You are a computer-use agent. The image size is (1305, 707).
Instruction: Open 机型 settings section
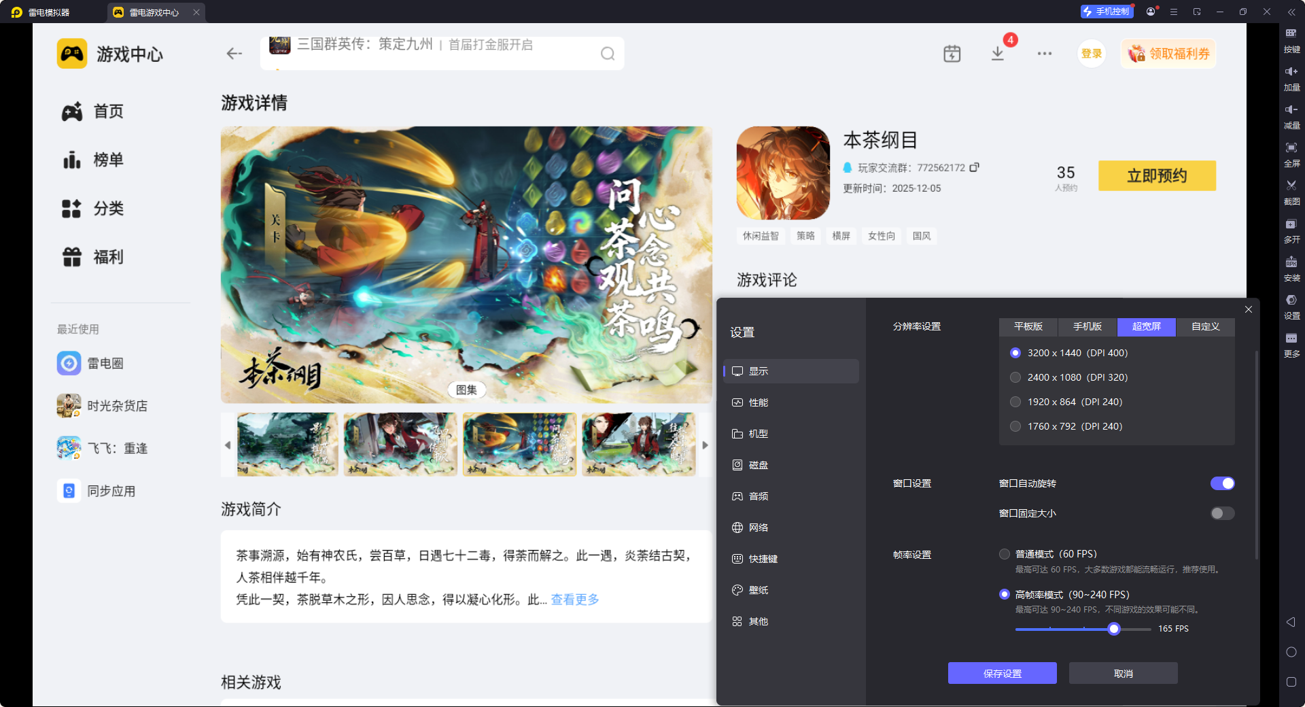pyautogui.click(x=791, y=434)
